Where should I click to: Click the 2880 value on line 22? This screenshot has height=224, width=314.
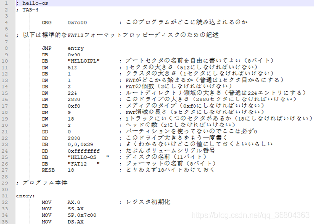pyautogui.click(x=74, y=138)
